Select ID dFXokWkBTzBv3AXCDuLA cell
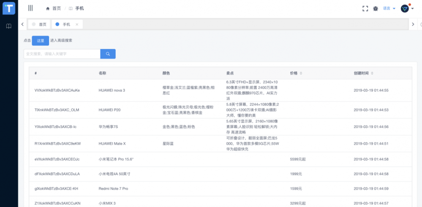Image resolution: width=422 pixels, height=207 pixels. pos(57,174)
